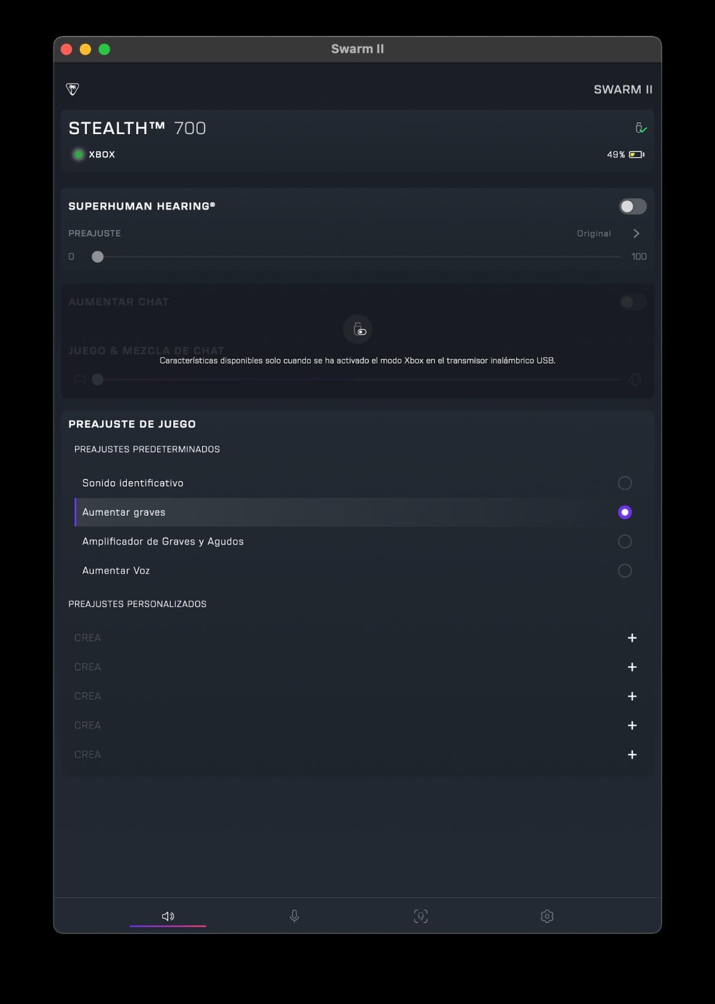Screen dimensions: 715x1004
Task: Switch to the microphone tab
Action: (x=294, y=916)
